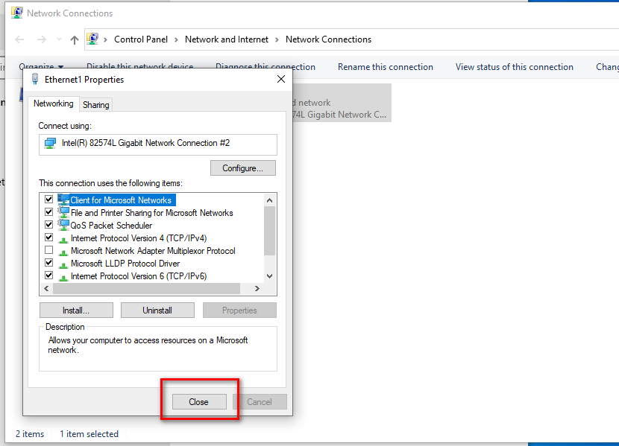Uncheck Internet Protocol Version 4 (TCP/IPv4)
The height and width of the screenshot is (446, 619).
point(49,238)
